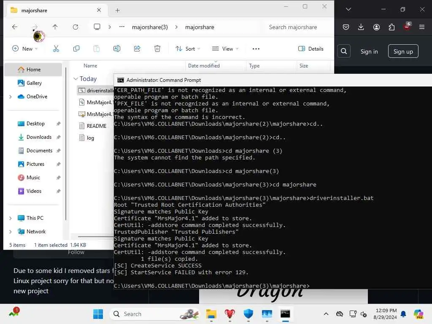Sort by the Name column header
Viewport: 432px width, 324px height.
click(x=90, y=66)
